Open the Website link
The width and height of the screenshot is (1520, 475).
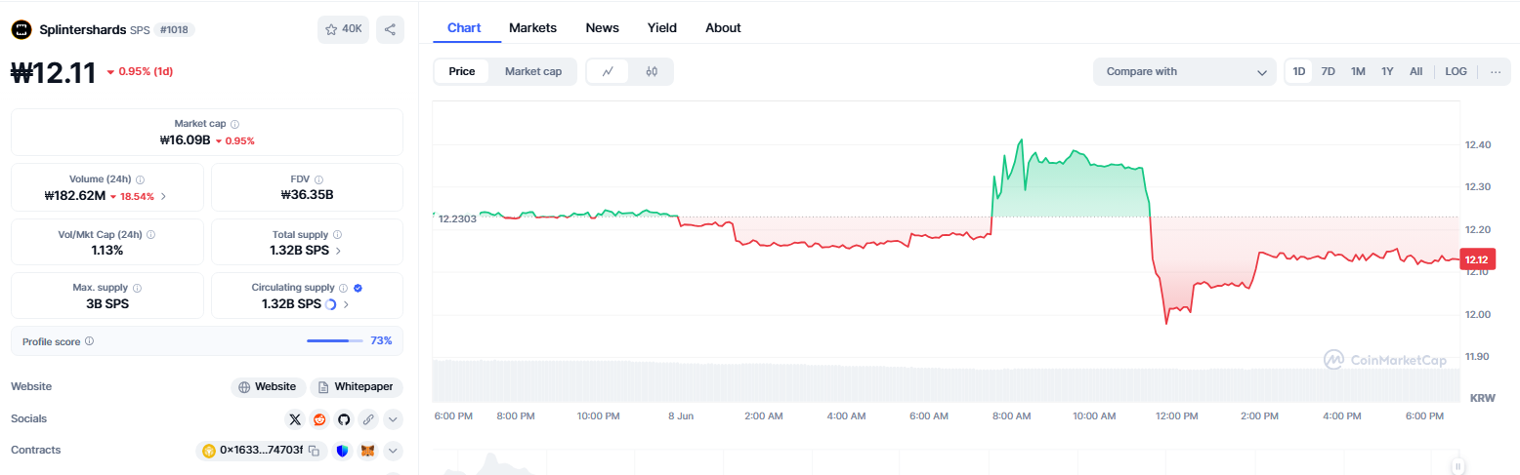tap(268, 387)
